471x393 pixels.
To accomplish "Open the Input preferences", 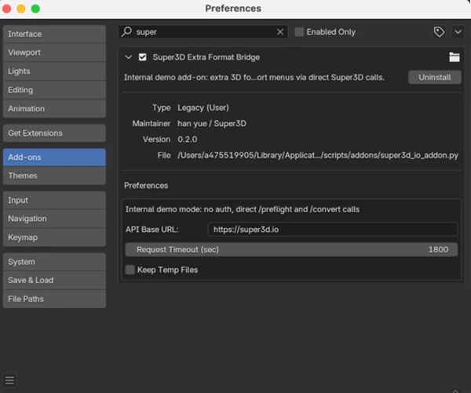I will tap(54, 200).
